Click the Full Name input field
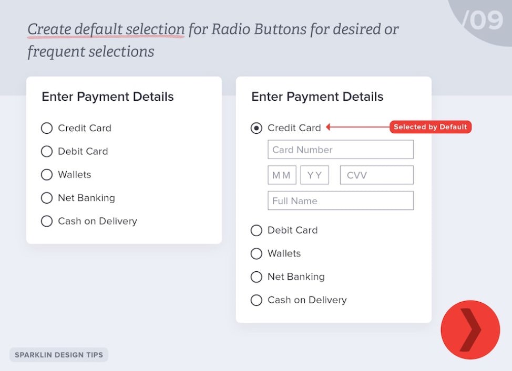The width and height of the screenshot is (512, 371). 341,200
